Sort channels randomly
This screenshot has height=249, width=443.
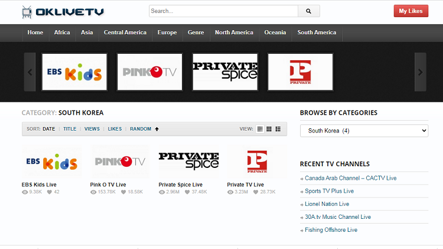141,129
